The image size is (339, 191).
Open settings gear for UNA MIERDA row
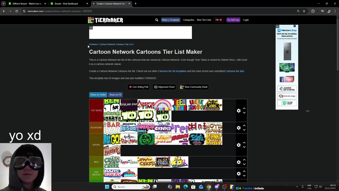(x=239, y=173)
